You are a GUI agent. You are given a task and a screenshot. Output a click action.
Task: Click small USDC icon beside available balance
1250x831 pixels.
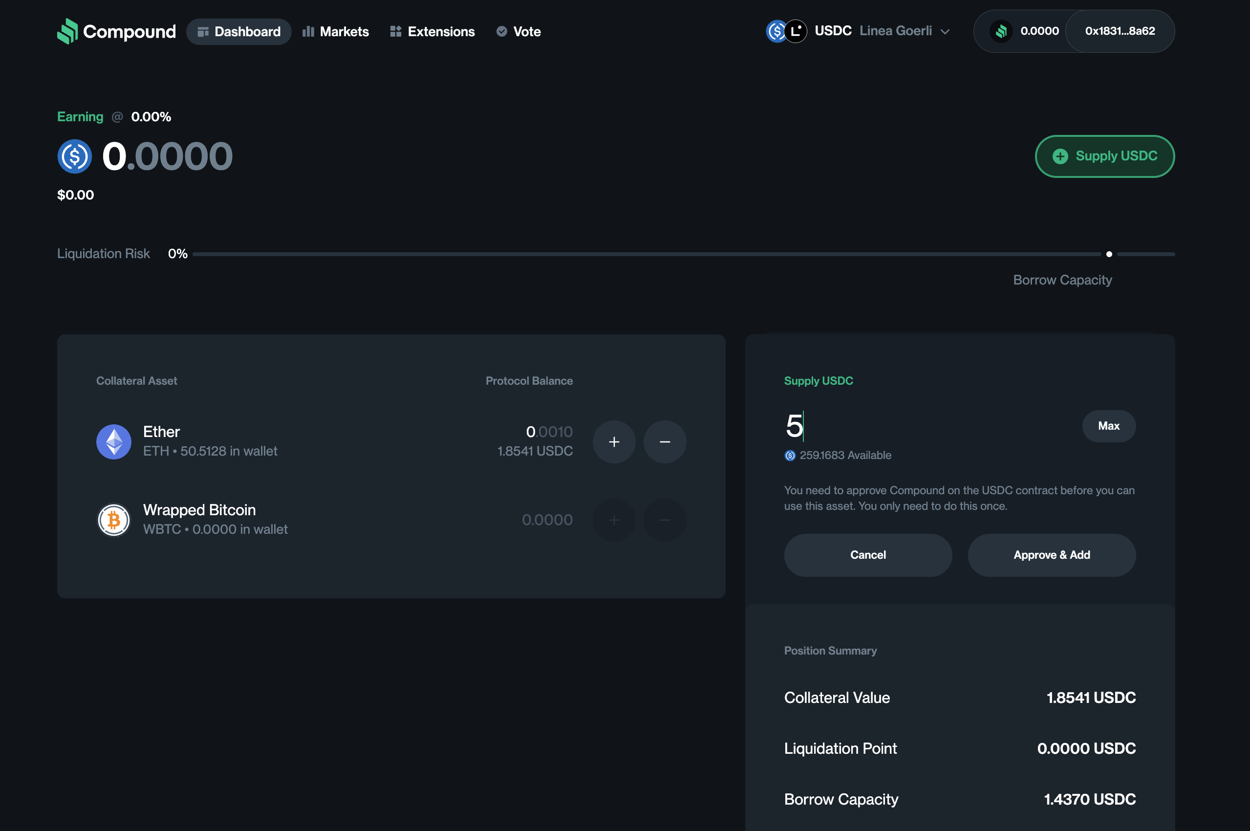(790, 455)
